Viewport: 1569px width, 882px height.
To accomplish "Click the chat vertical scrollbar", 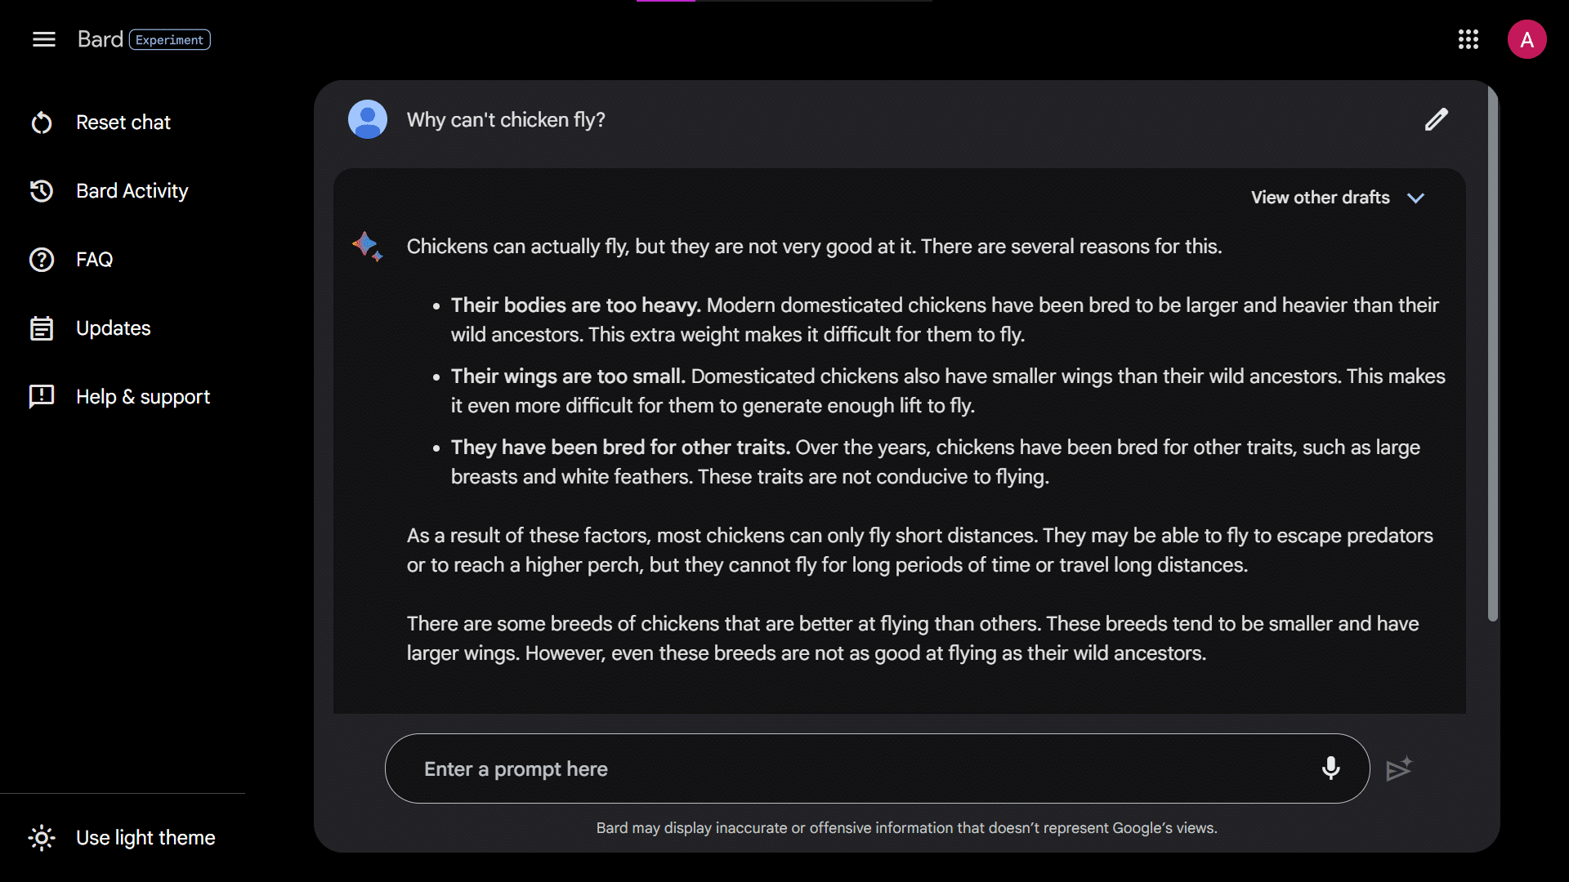I will click(1493, 351).
